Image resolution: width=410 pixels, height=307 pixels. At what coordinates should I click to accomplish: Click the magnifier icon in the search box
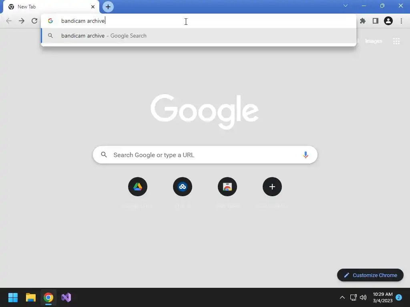(104, 155)
